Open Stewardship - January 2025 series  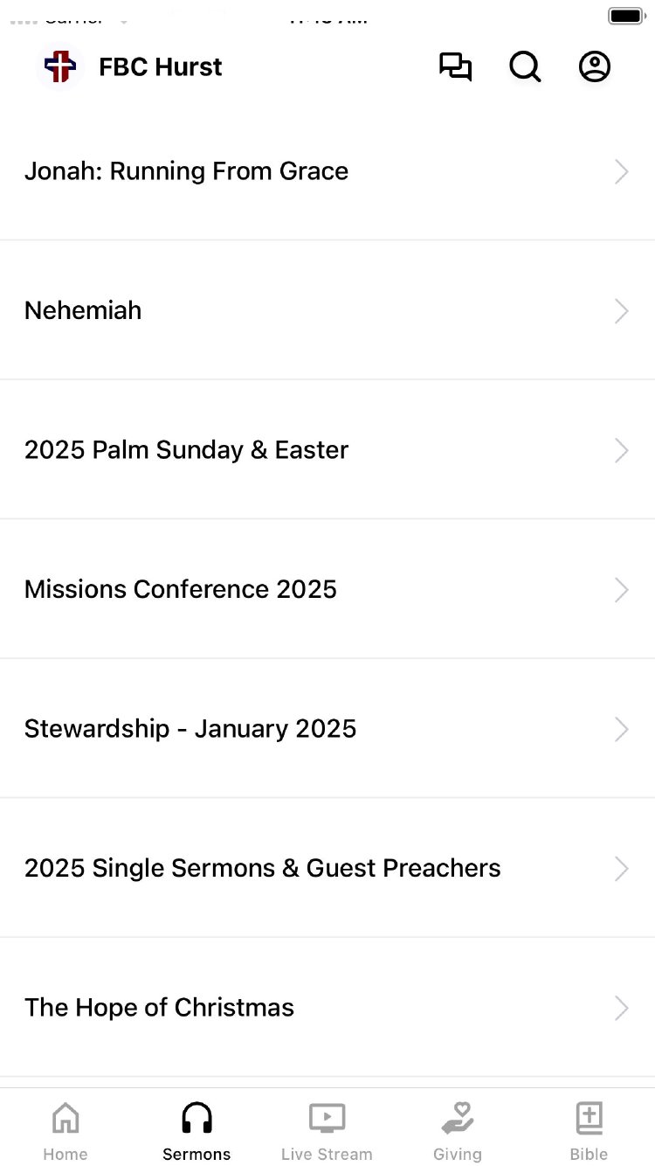[x=190, y=729]
